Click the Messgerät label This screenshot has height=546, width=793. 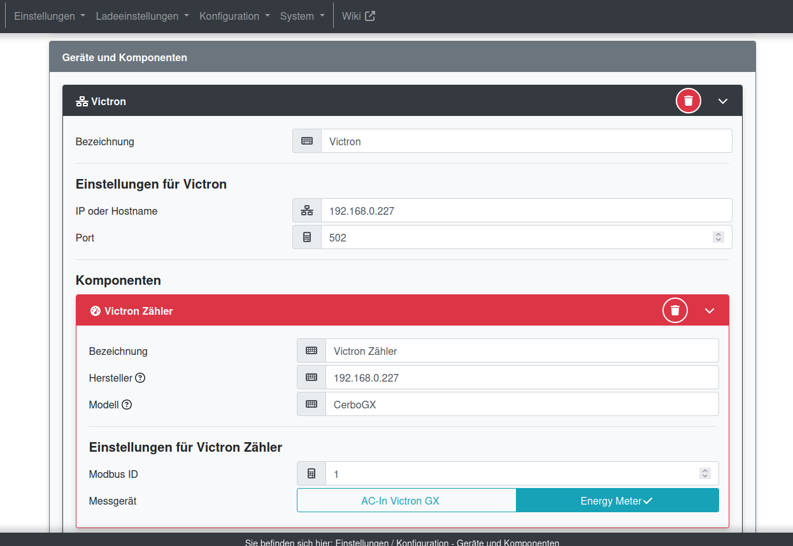pyautogui.click(x=113, y=501)
